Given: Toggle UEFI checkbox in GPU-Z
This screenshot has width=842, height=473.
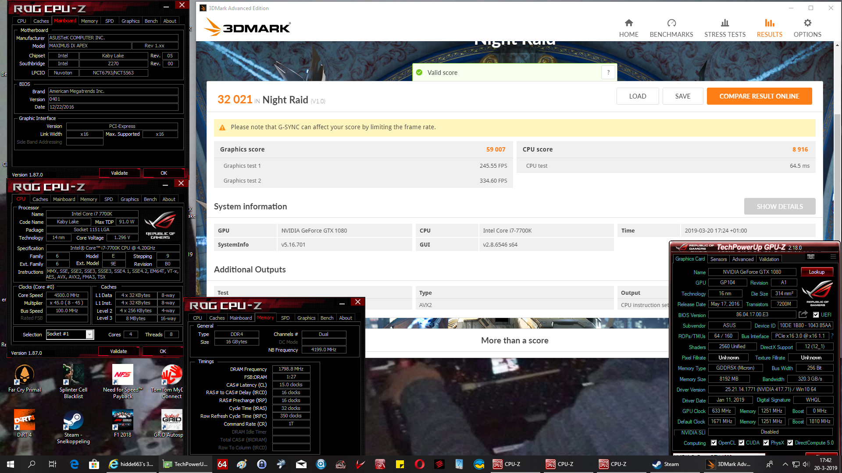Looking at the screenshot, I should tap(816, 315).
